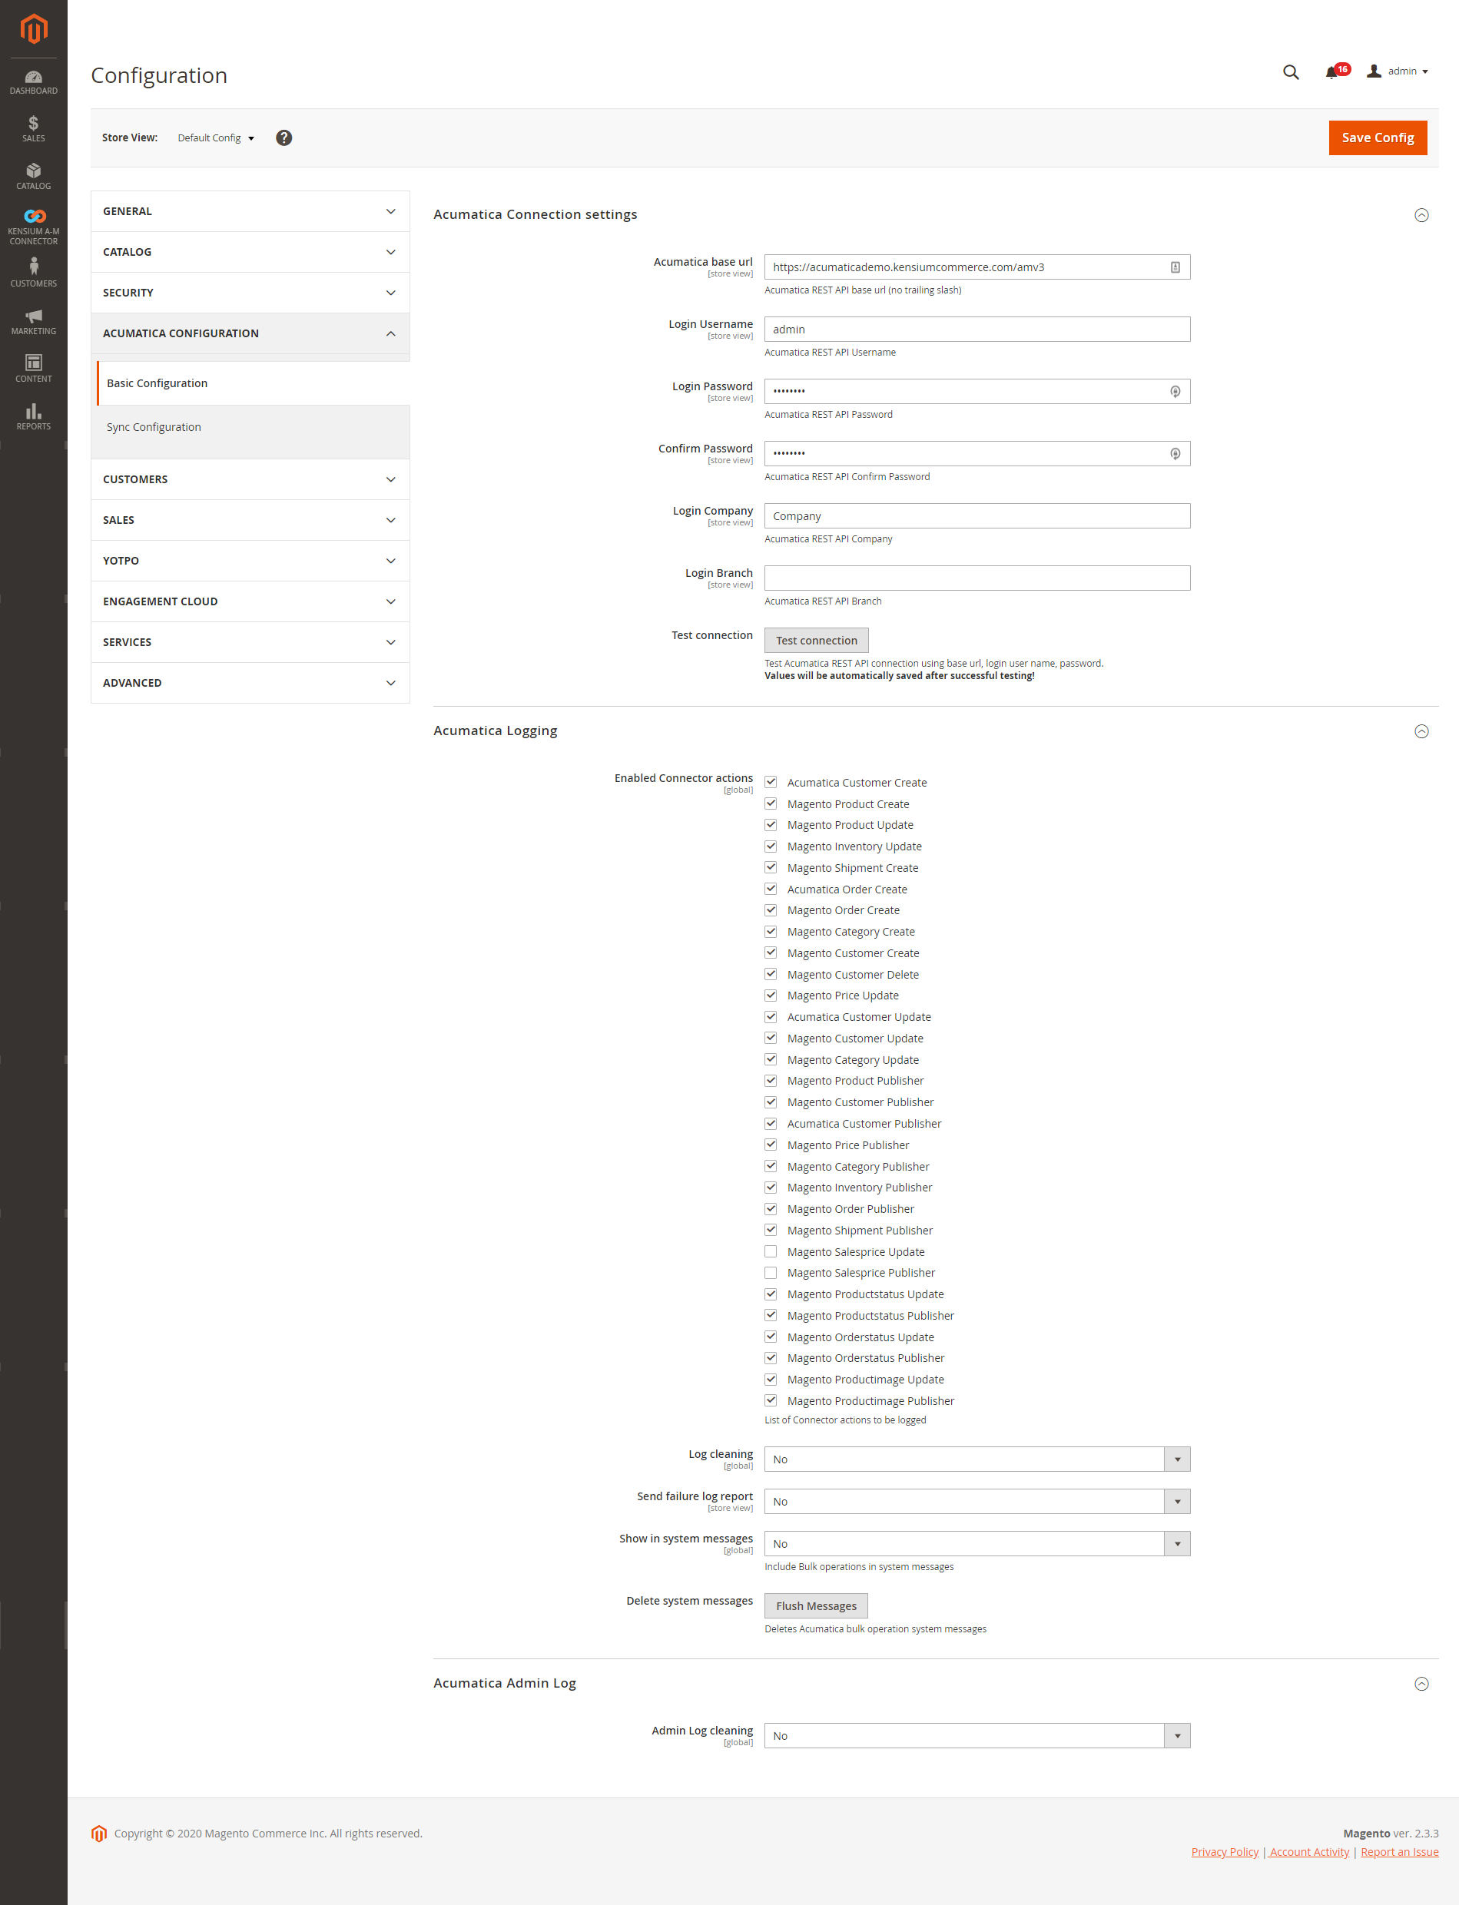The height and width of the screenshot is (1905, 1459).
Task: Uncheck Acumatica Order Create logging
Action: [x=771, y=890]
